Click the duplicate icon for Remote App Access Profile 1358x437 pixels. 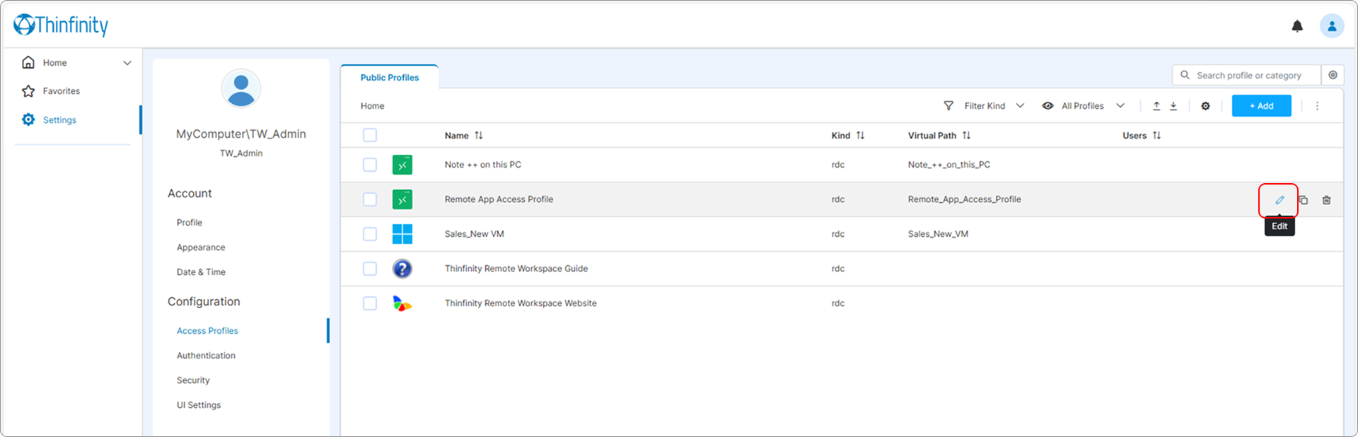(1303, 200)
